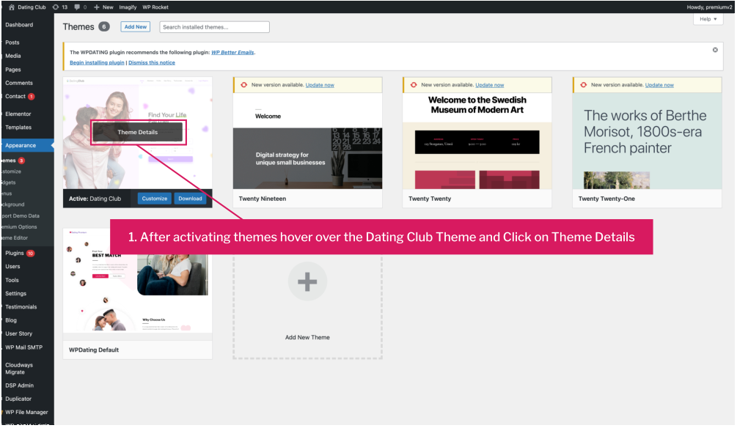Open the Howdy, premiumv2 account menu
737x428 pixels.
(x=709, y=7)
